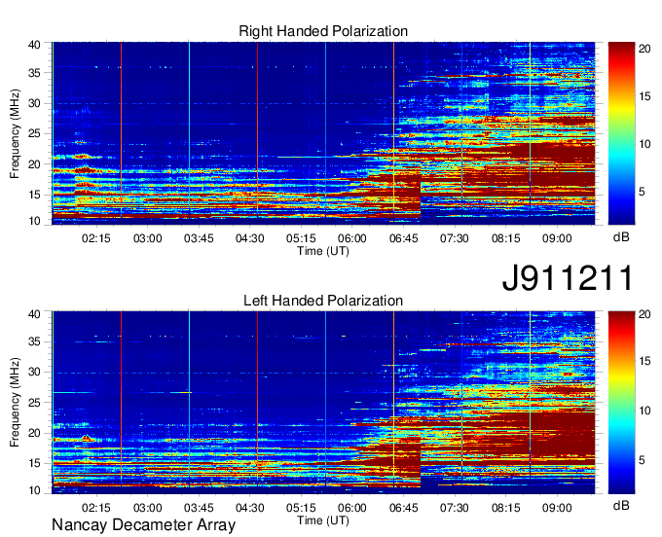Select the 03:00 time tick of Left Handed plot
This screenshot has height=537, width=662.
[x=147, y=508]
